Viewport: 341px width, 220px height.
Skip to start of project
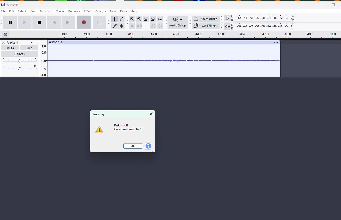pyautogui.click(x=54, y=22)
